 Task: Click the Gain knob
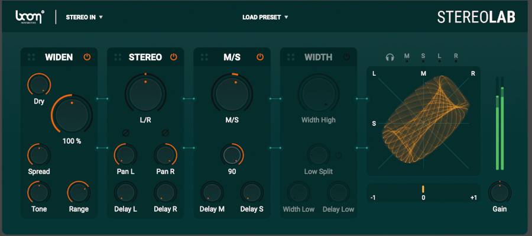499,193
